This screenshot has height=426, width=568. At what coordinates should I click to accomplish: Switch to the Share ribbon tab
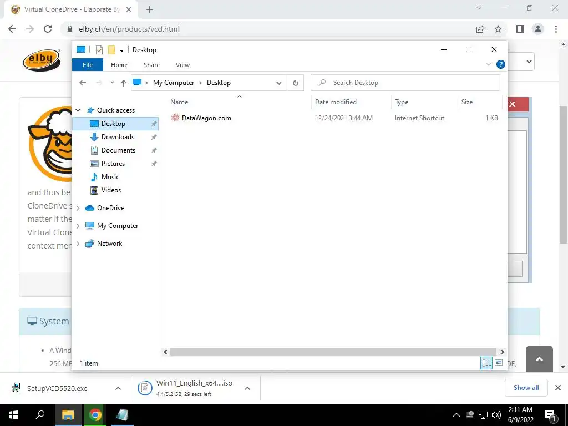point(151,65)
